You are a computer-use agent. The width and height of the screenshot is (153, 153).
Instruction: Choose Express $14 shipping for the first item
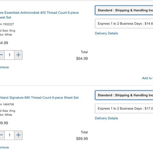tap(124, 23)
